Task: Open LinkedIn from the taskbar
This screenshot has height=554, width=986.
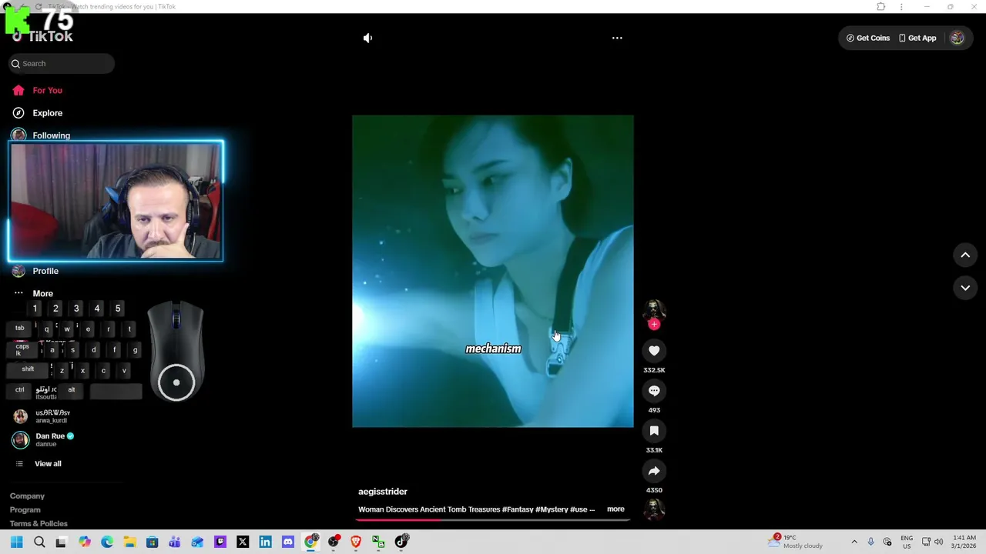Action: (x=265, y=542)
